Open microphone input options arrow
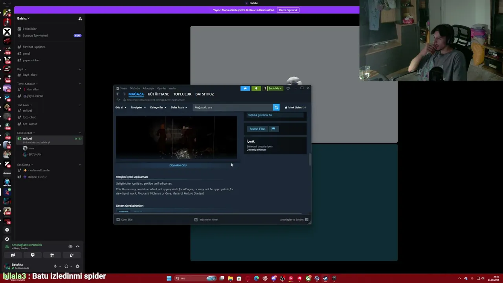 [x=60, y=266]
